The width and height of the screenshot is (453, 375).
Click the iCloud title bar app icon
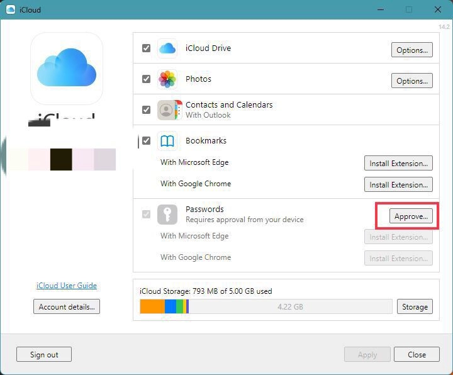[11, 9]
